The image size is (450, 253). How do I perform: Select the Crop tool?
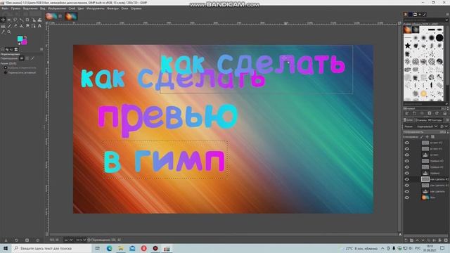pyautogui.click(x=27, y=20)
